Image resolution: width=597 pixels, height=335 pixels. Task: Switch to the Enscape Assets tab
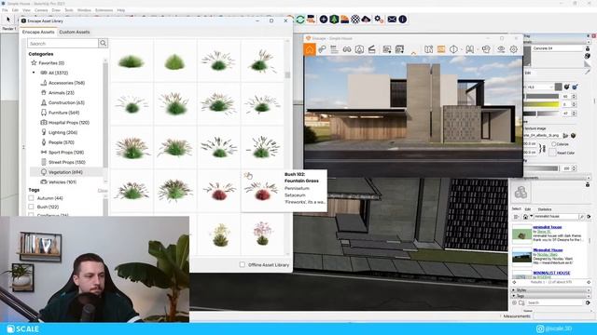pos(38,32)
